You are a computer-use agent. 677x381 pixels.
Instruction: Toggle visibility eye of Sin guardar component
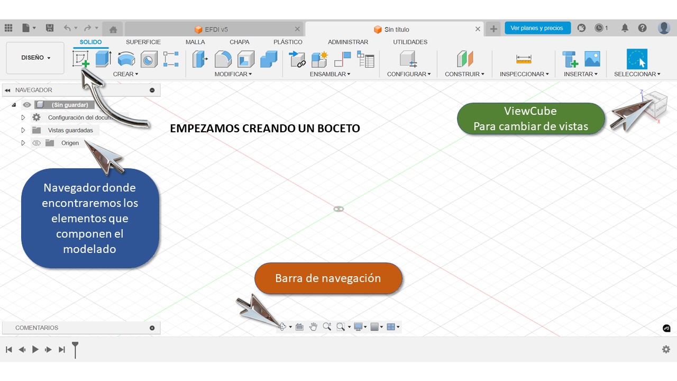(27, 105)
